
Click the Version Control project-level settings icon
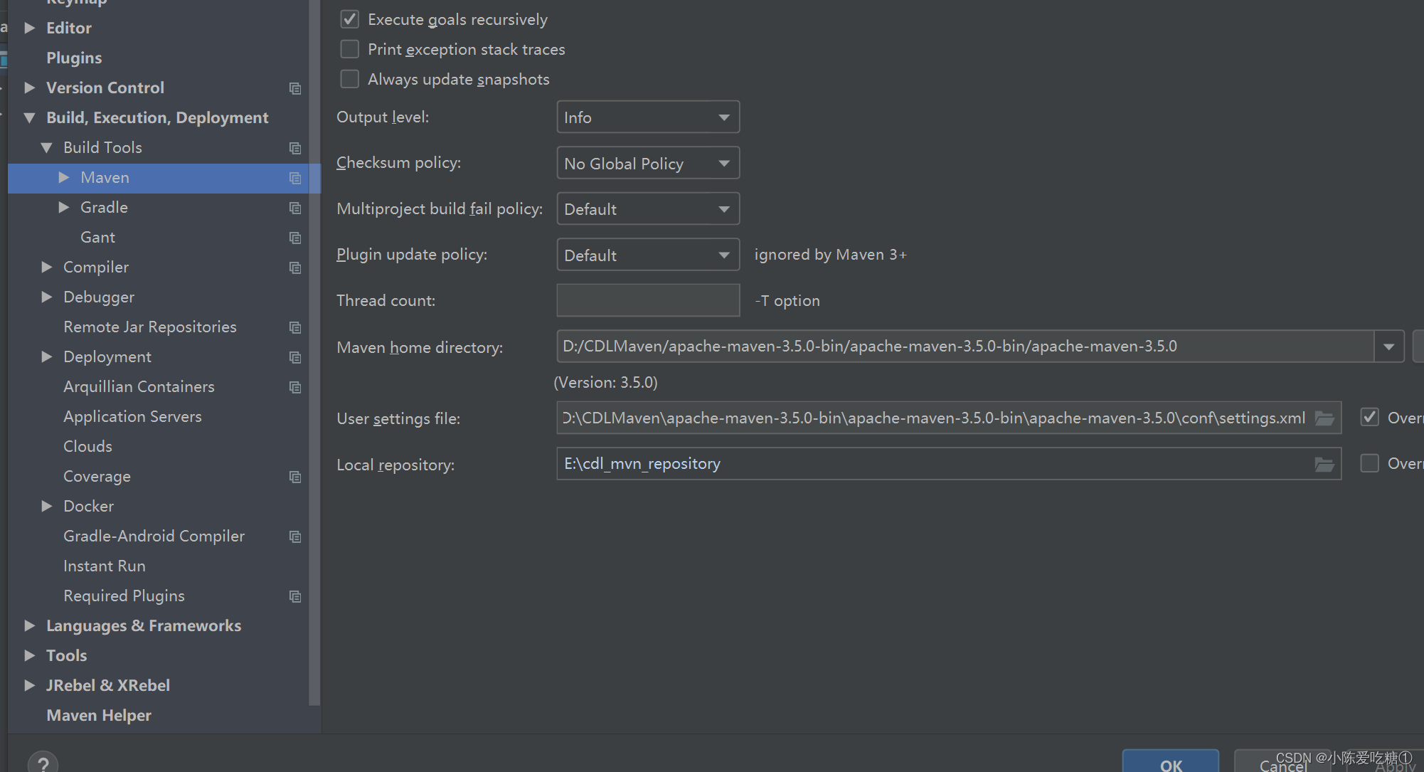tap(295, 88)
